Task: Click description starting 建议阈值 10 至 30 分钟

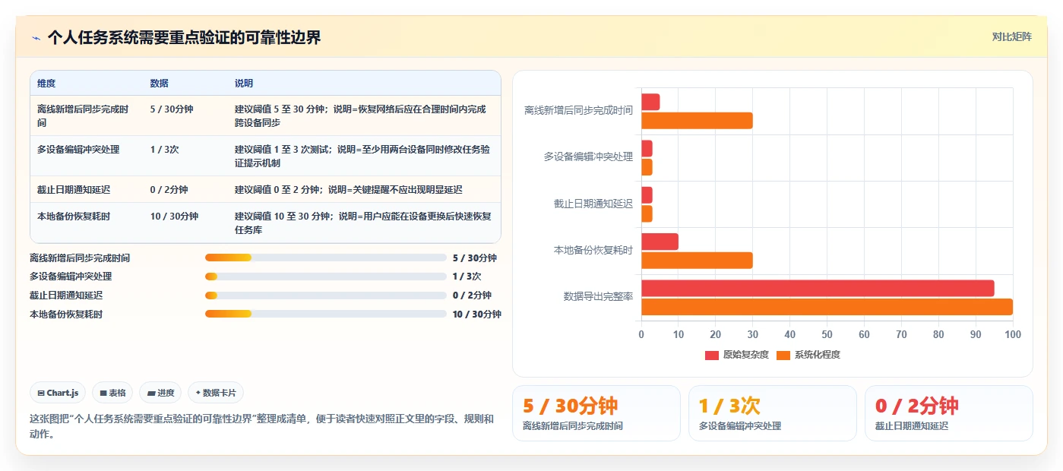Action: (x=363, y=223)
